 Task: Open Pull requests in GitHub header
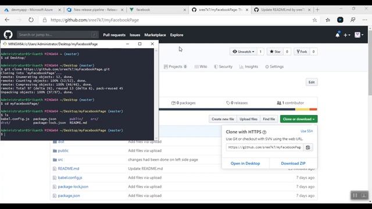[114, 35]
